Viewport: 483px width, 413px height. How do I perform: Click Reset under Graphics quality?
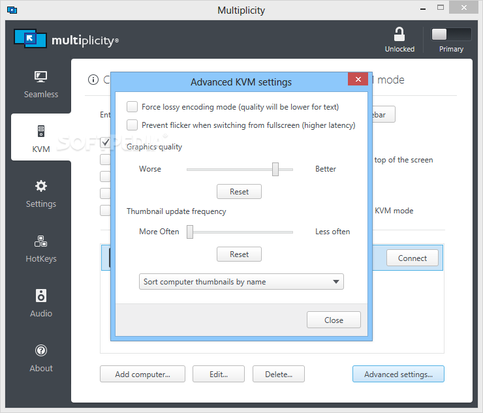(239, 192)
